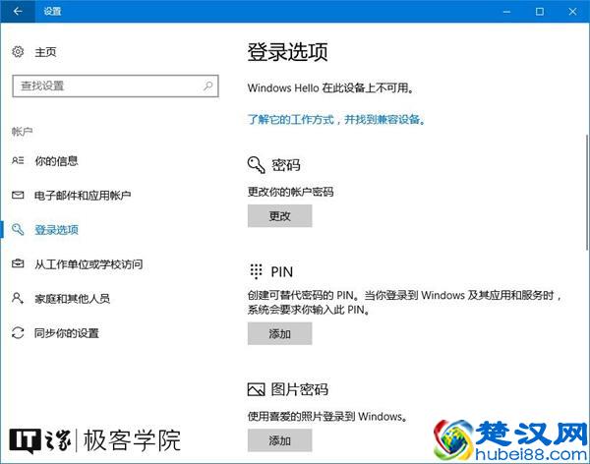Click the key icon beside 登录选项 in sidebar
This screenshot has width=590, height=464.
pos(18,229)
